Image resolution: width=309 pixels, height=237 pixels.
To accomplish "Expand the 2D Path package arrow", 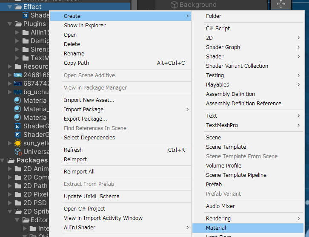I will point(10,186).
